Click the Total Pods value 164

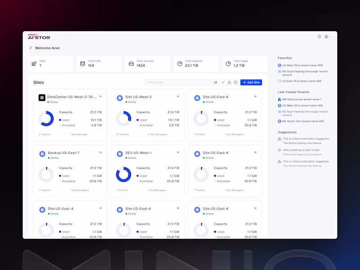pyautogui.click(x=91, y=65)
